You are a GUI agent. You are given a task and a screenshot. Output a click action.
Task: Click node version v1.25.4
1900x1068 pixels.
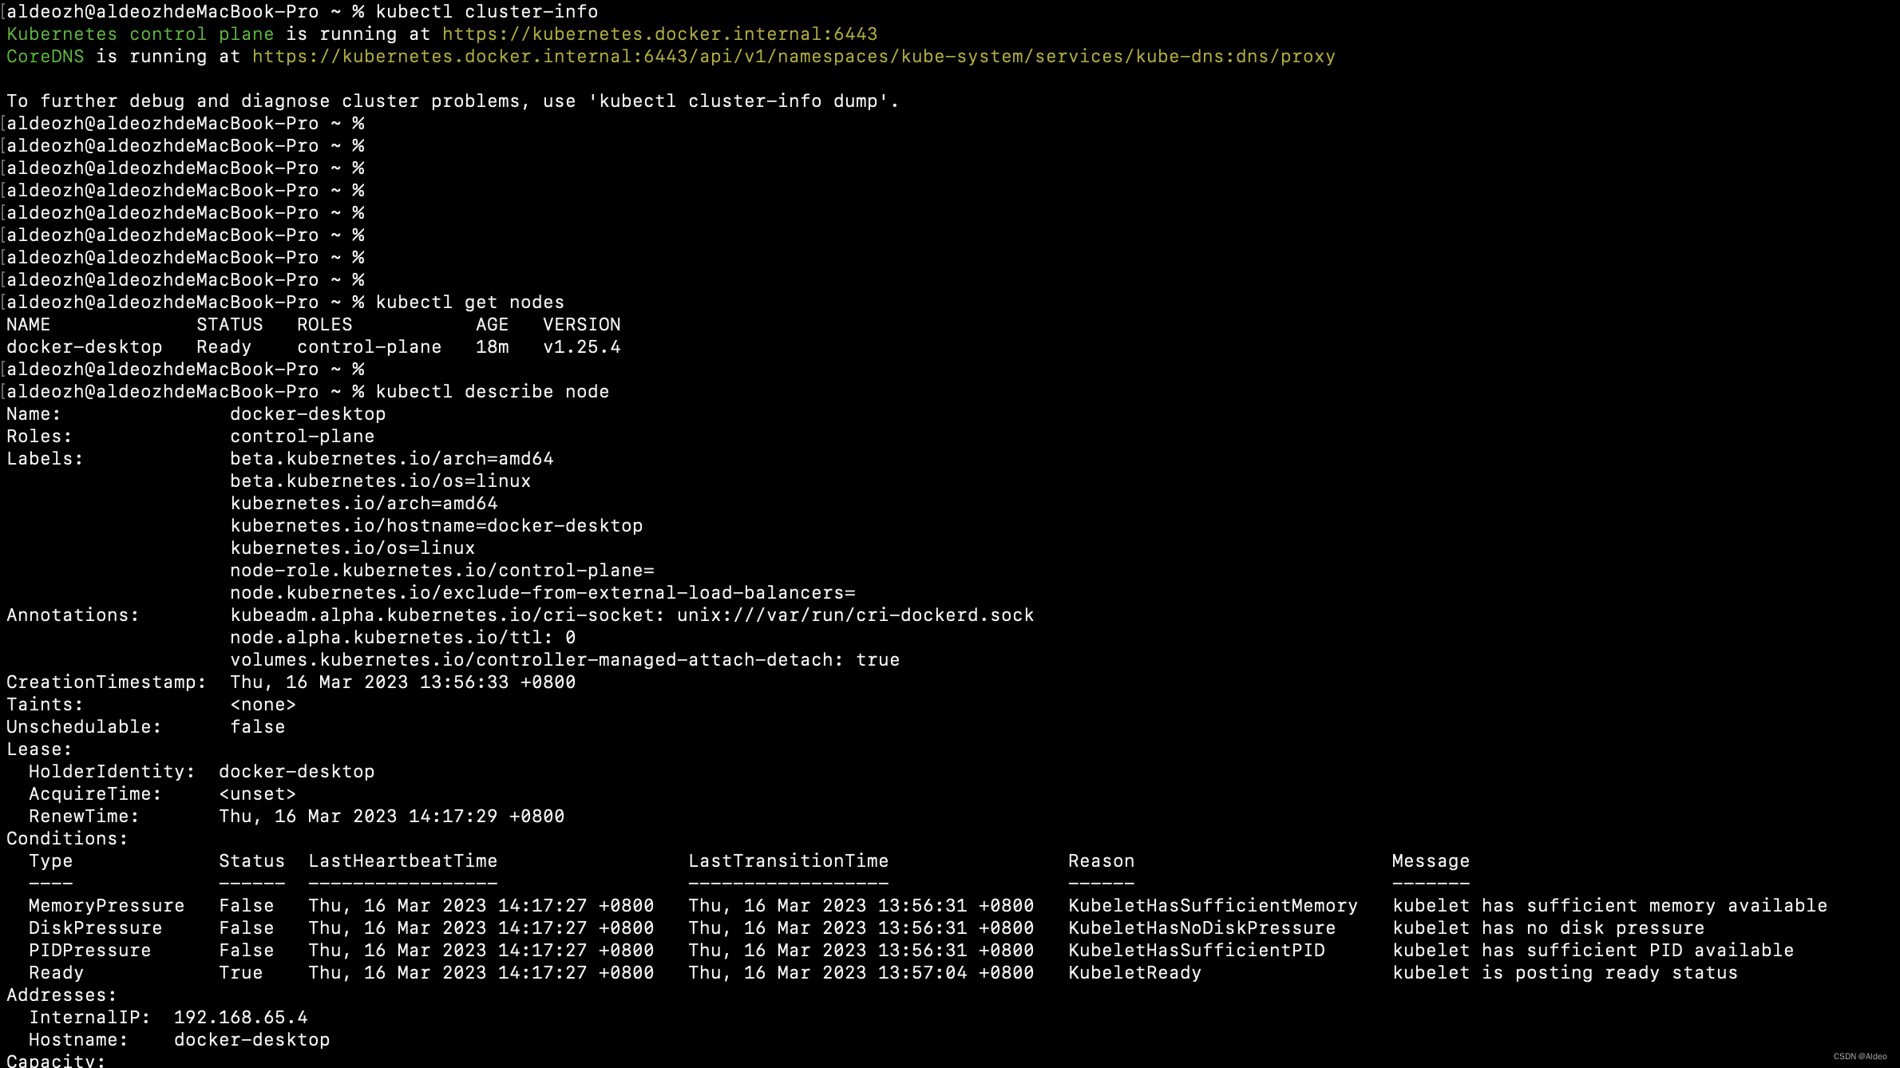pyautogui.click(x=581, y=347)
